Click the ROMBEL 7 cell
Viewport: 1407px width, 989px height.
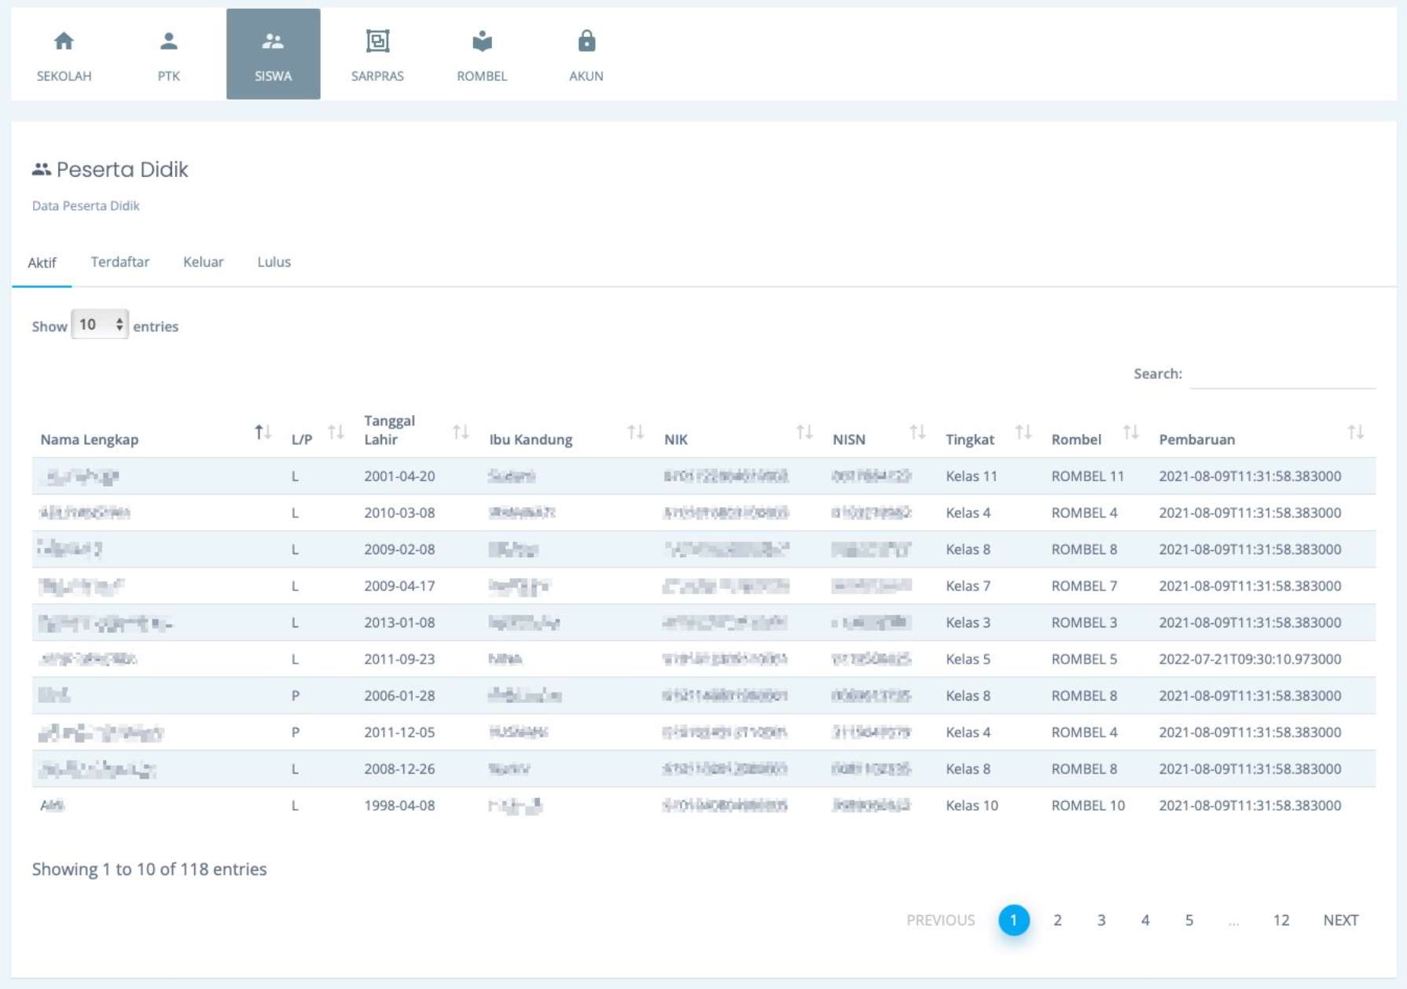1084,586
